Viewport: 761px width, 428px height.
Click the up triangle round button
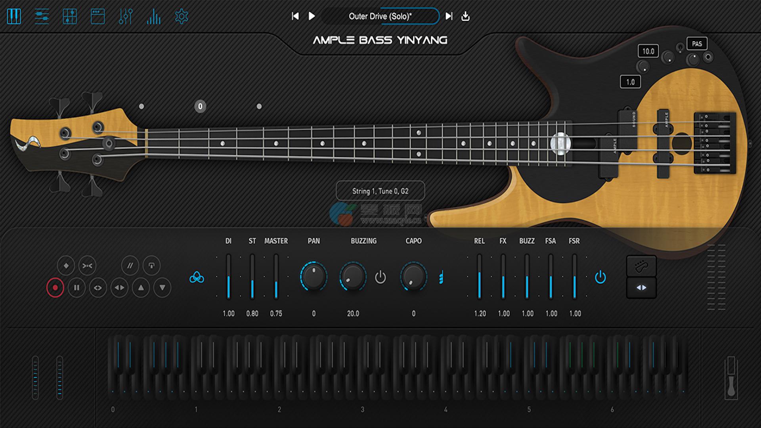click(x=141, y=288)
